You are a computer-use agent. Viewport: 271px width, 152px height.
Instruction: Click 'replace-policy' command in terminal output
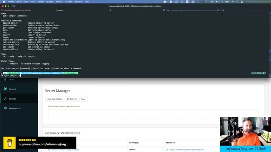coord(11,42)
